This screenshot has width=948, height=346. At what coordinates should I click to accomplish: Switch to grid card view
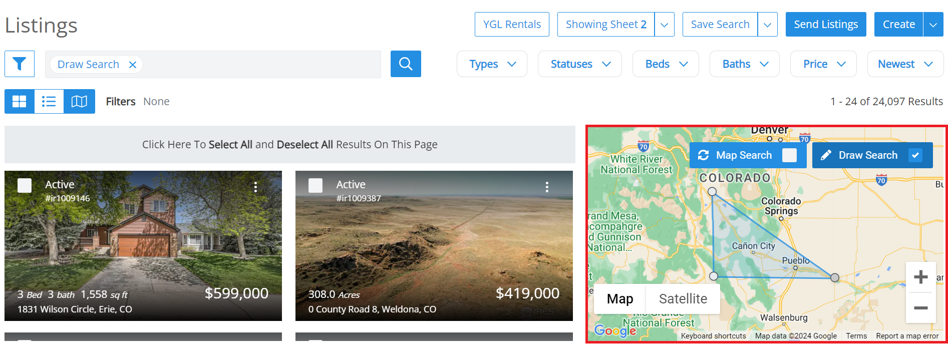click(x=20, y=102)
